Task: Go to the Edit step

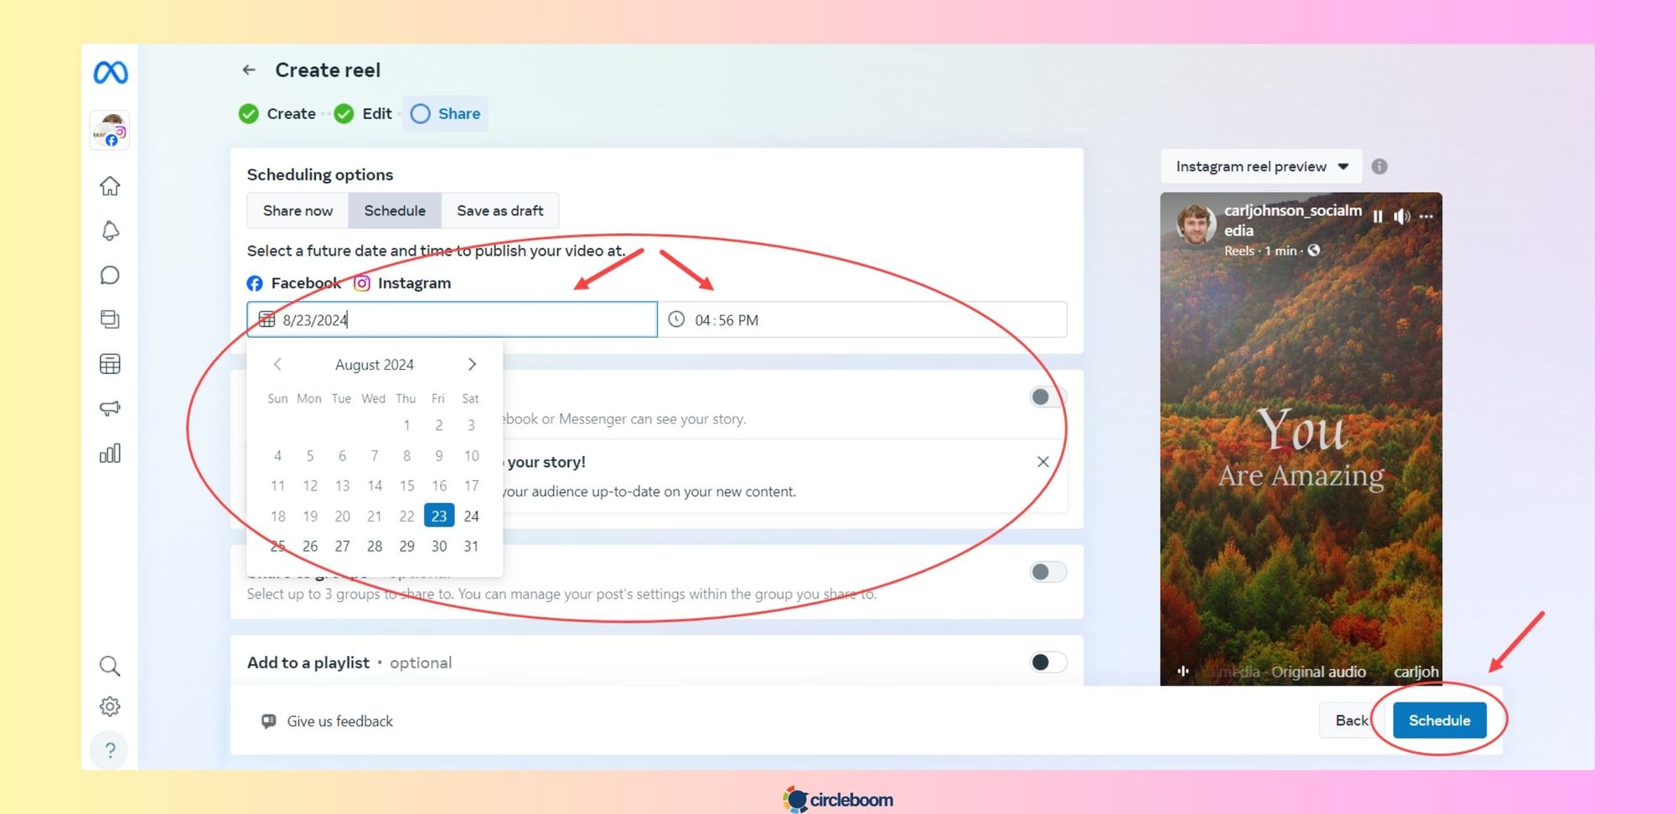Action: click(x=363, y=114)
